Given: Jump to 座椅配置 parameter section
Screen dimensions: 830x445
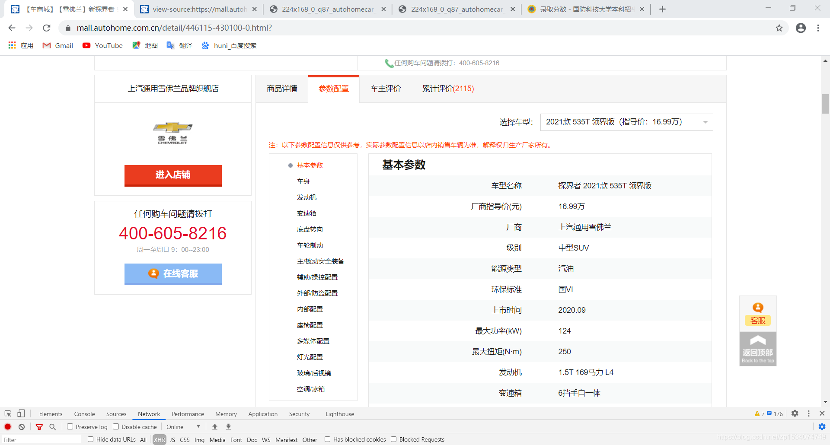Looking at the screenshot, I should 310,325.
